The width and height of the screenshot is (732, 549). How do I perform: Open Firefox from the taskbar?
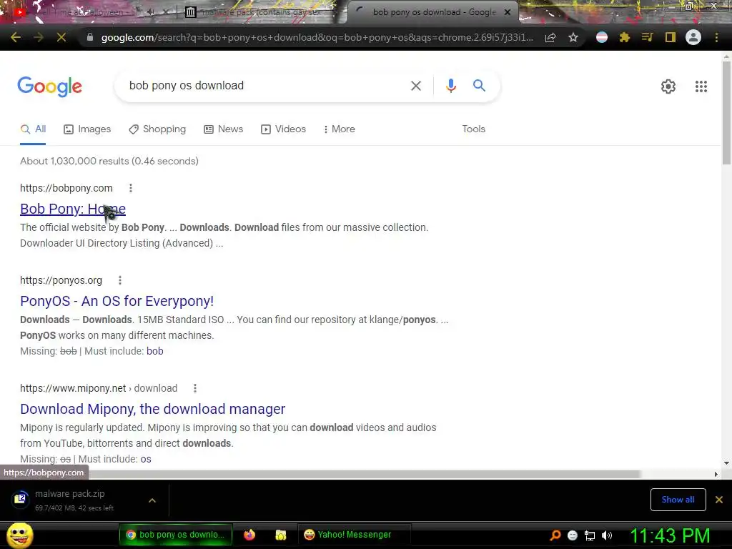pos(249,535)
